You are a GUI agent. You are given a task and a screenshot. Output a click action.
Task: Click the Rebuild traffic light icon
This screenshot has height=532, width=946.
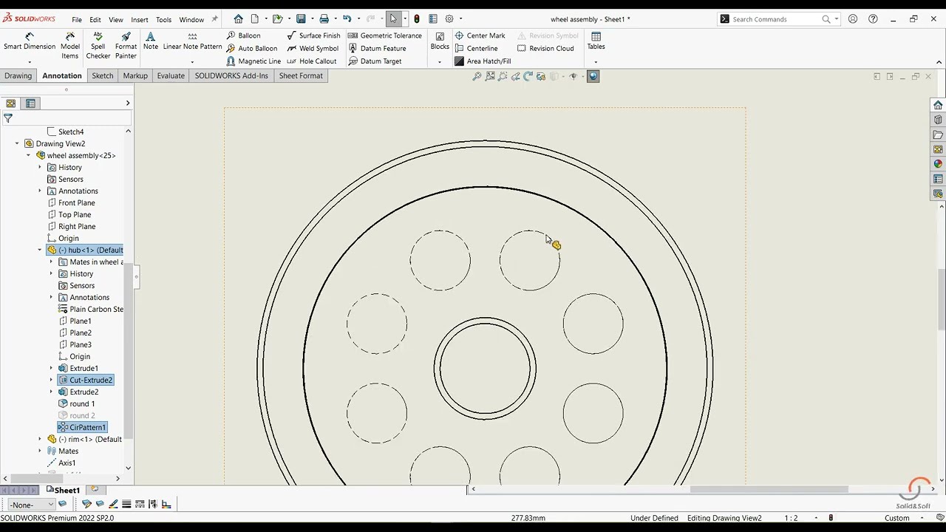coord(417,19)
